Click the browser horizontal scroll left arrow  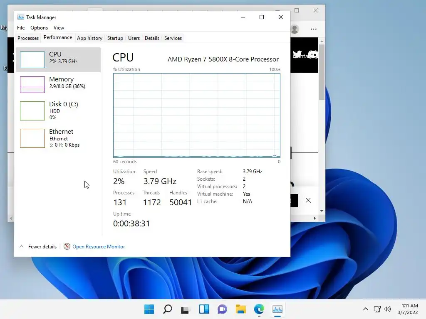[11, 218]
